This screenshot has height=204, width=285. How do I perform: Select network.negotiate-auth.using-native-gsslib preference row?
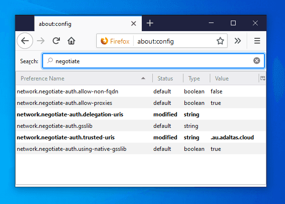click(x=141, y=149)
